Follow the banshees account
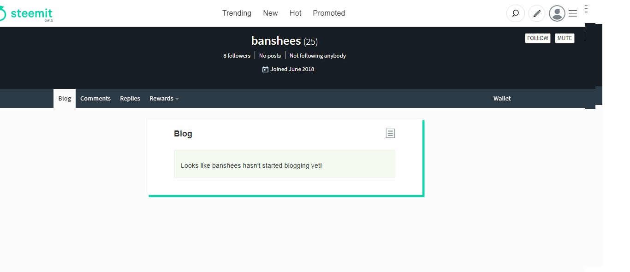 [x=538, y=38]
